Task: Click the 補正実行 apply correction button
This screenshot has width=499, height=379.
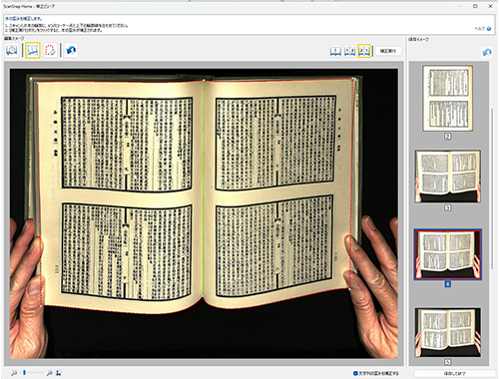Action: coord(388,51)
